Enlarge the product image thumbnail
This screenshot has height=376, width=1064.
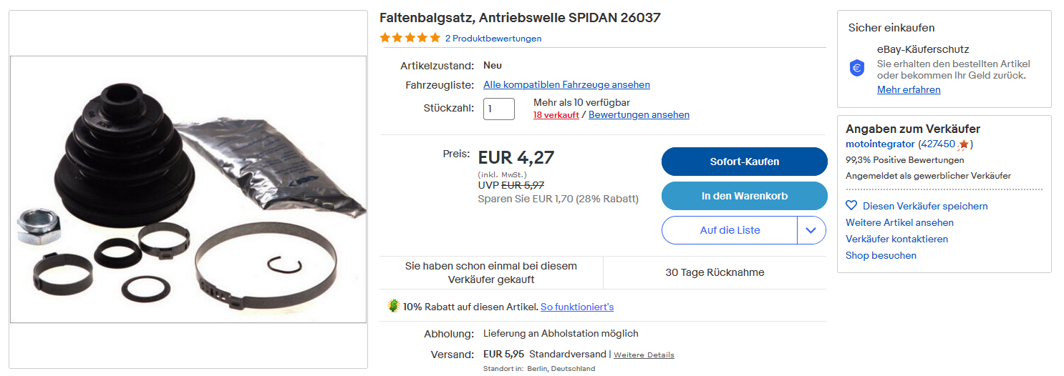pyautogui.click(x=188, y=189)
